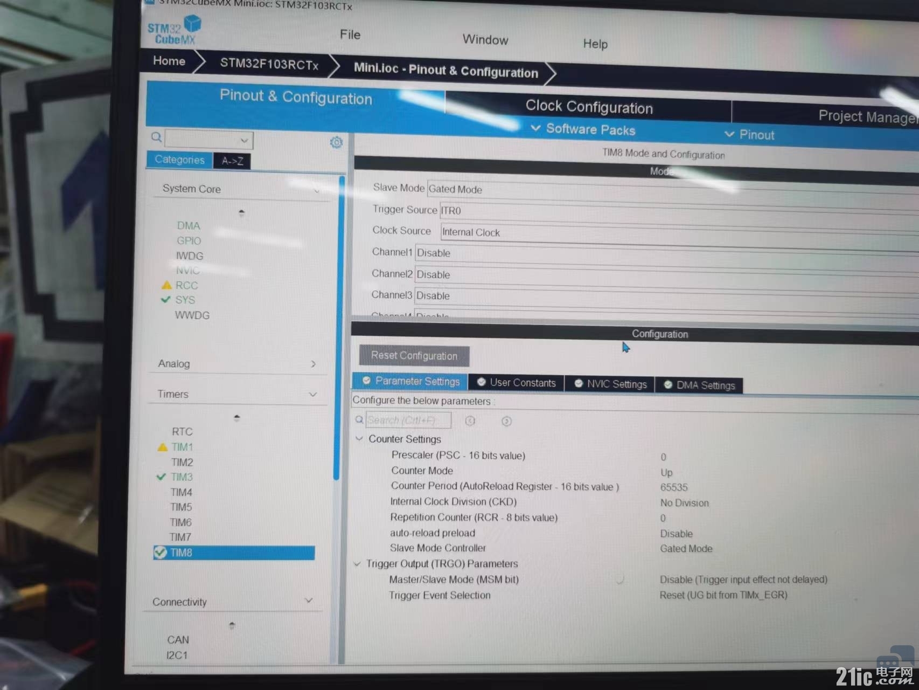The height and width of the screenshot is (690, 919).
Task: Click the STM32F103RCTx breadcrumb
Action: tap(269, 64)
